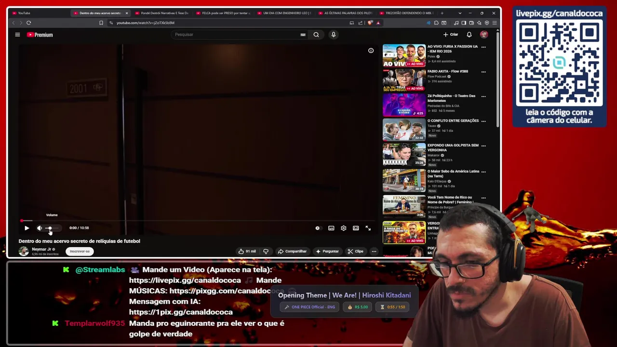
Task: Open browser extensions puzzle icon
Action: tap(436, 23)
